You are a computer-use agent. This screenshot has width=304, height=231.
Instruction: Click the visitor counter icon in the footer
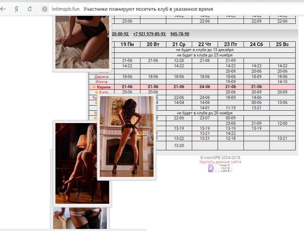pos(220,168)
